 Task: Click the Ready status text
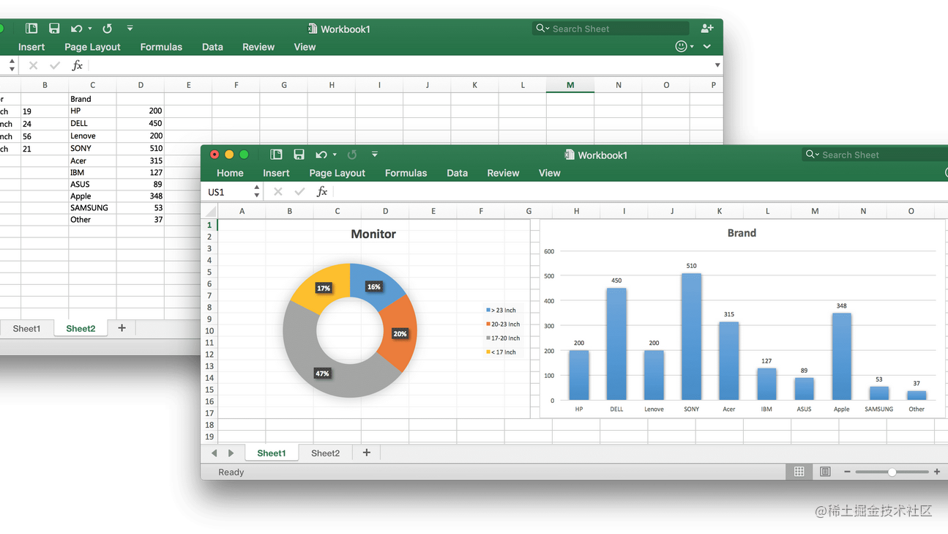[x=231, y=472]
